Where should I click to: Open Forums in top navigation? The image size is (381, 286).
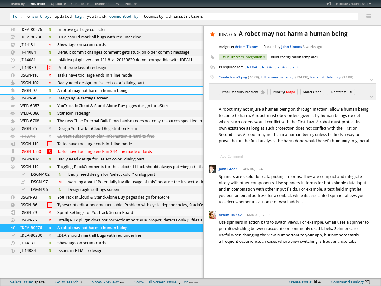(x=131, y=4)
